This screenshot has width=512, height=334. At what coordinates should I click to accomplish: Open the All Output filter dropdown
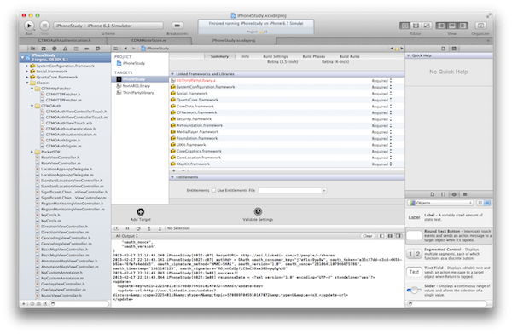[126, 236]
